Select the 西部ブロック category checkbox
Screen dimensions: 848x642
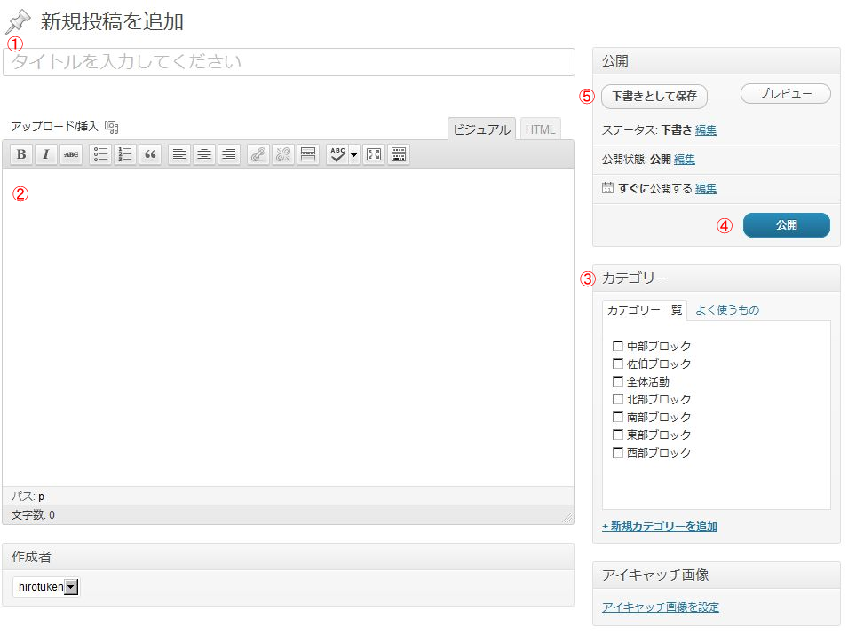click(x=618, y=452)
